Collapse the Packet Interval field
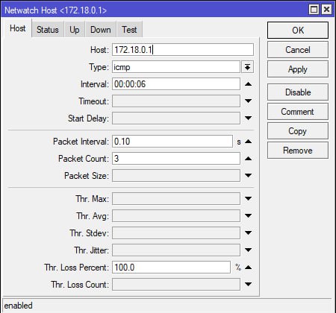The height and width of the screenshot is (313, 336). (248, 142)
